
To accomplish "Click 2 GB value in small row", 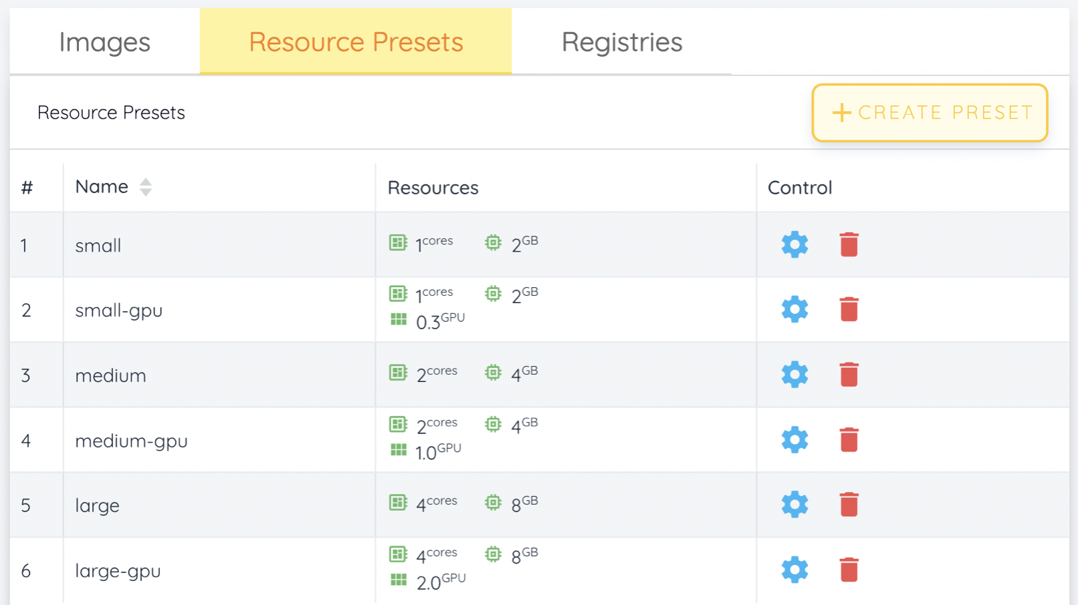I will 524,244.
